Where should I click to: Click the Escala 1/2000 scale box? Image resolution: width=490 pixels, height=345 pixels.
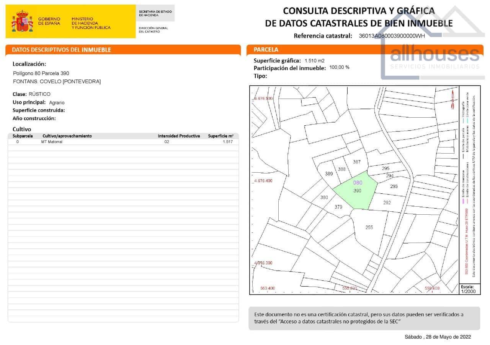pyautogui.click(x=470, y=289)
